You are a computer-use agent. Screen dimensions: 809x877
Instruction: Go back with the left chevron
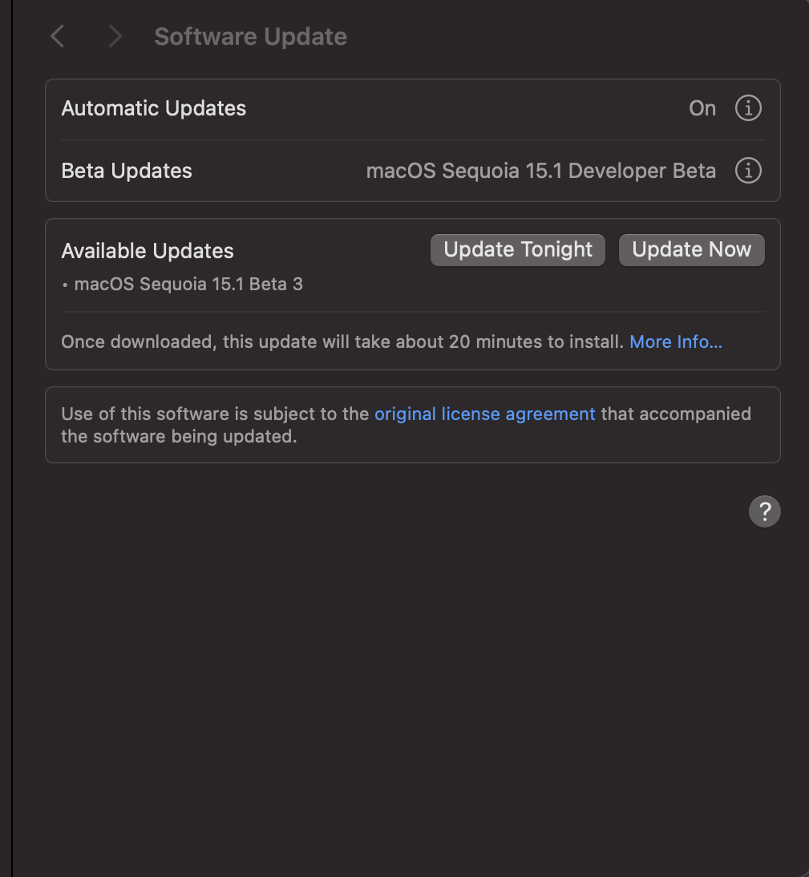click(x=58, y=36)
